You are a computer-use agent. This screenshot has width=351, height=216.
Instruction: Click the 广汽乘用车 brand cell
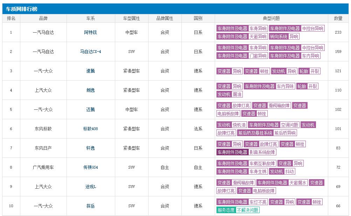43,167
